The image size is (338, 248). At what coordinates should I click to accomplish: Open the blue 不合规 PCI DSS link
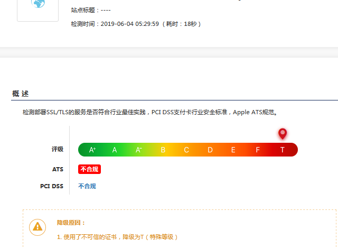pos(87,186)
